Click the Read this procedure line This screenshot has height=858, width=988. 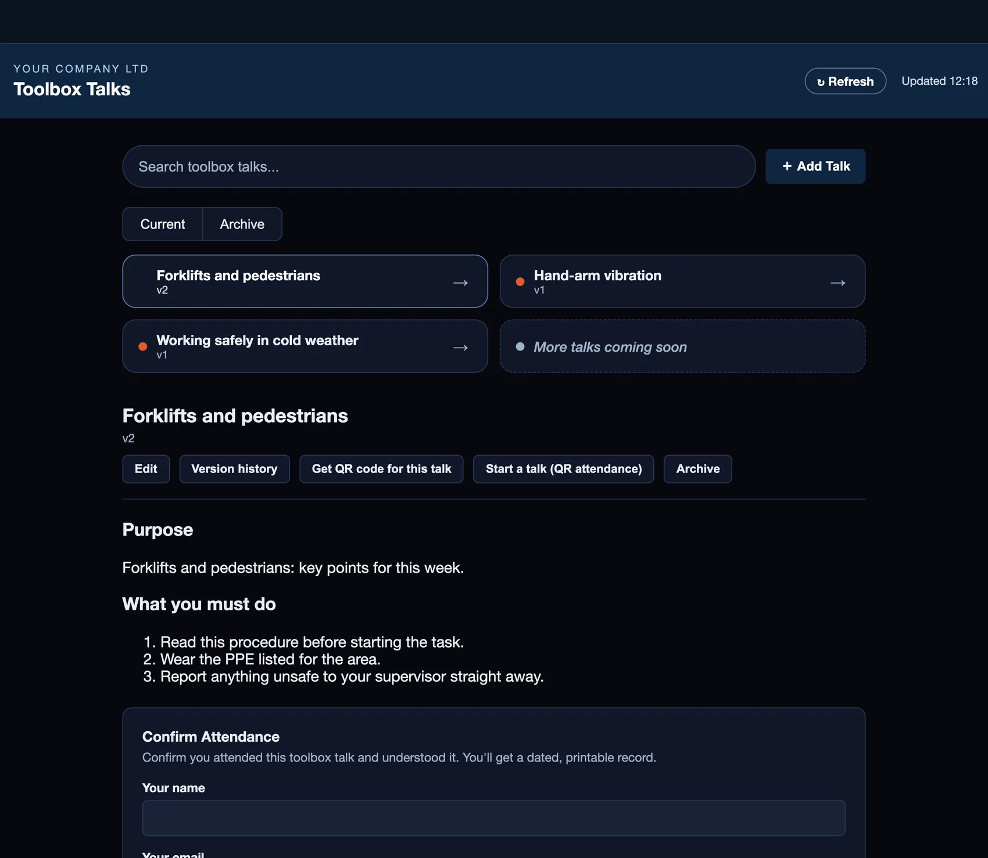tap(312, 642)
